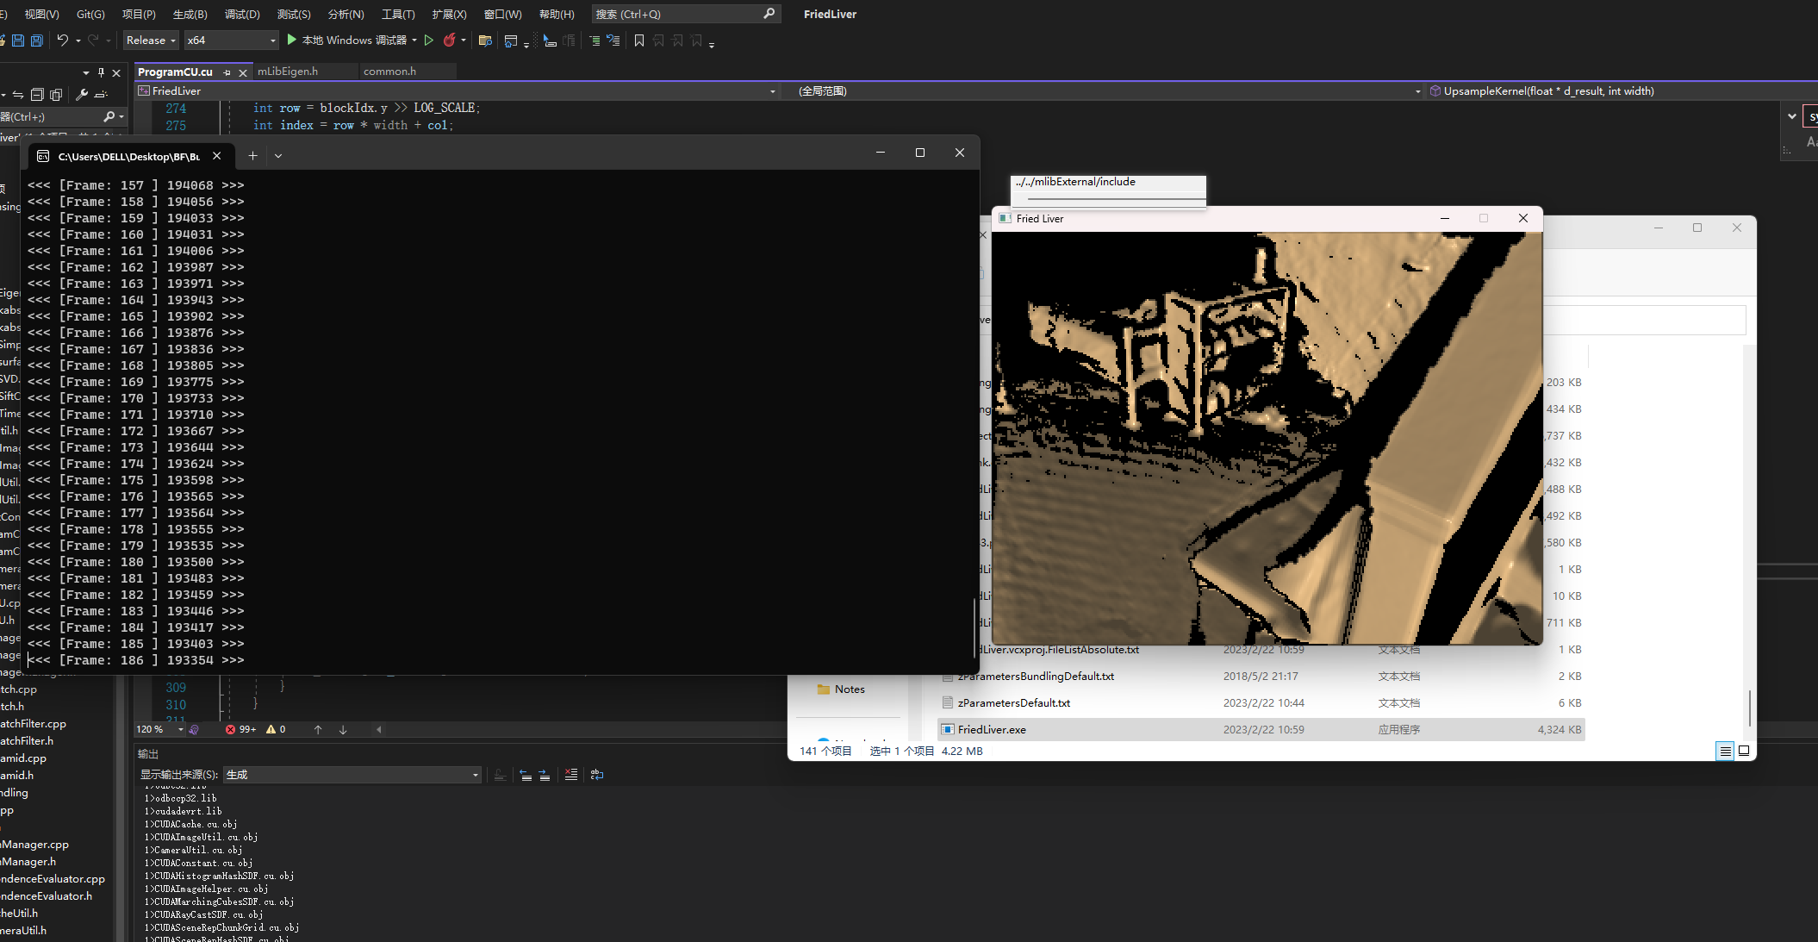Add a new terminal tab with plus button
Viewport: 1818px width, 942px height.
point(252,156)
